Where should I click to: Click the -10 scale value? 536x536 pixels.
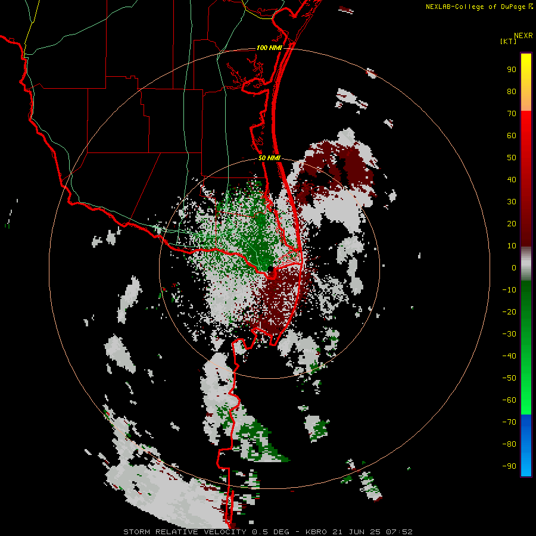pos(509,290)
